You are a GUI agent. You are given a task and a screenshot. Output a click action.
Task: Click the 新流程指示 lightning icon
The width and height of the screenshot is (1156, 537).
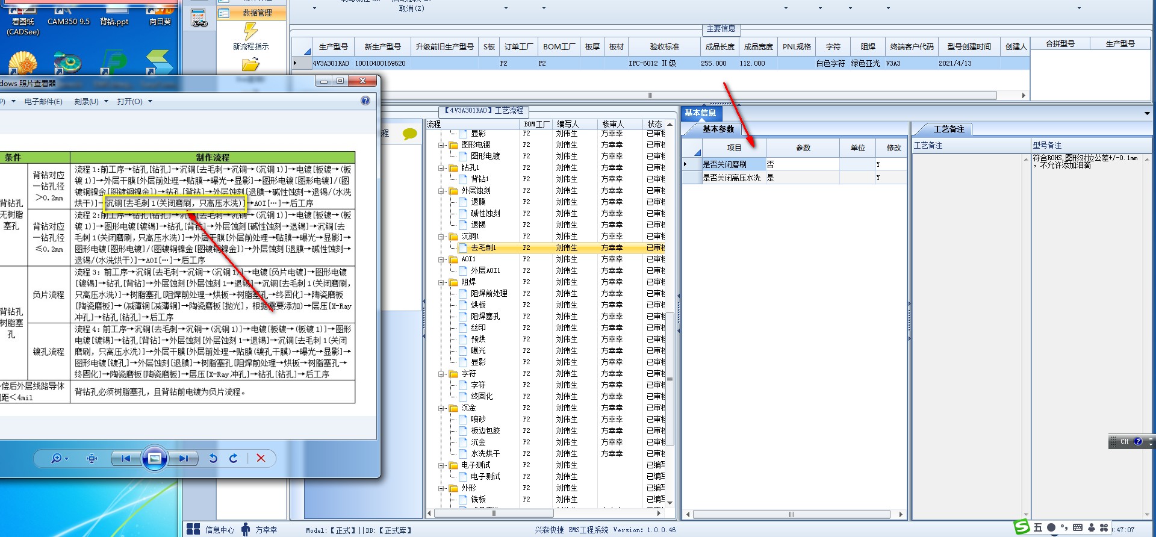point(250,31)
